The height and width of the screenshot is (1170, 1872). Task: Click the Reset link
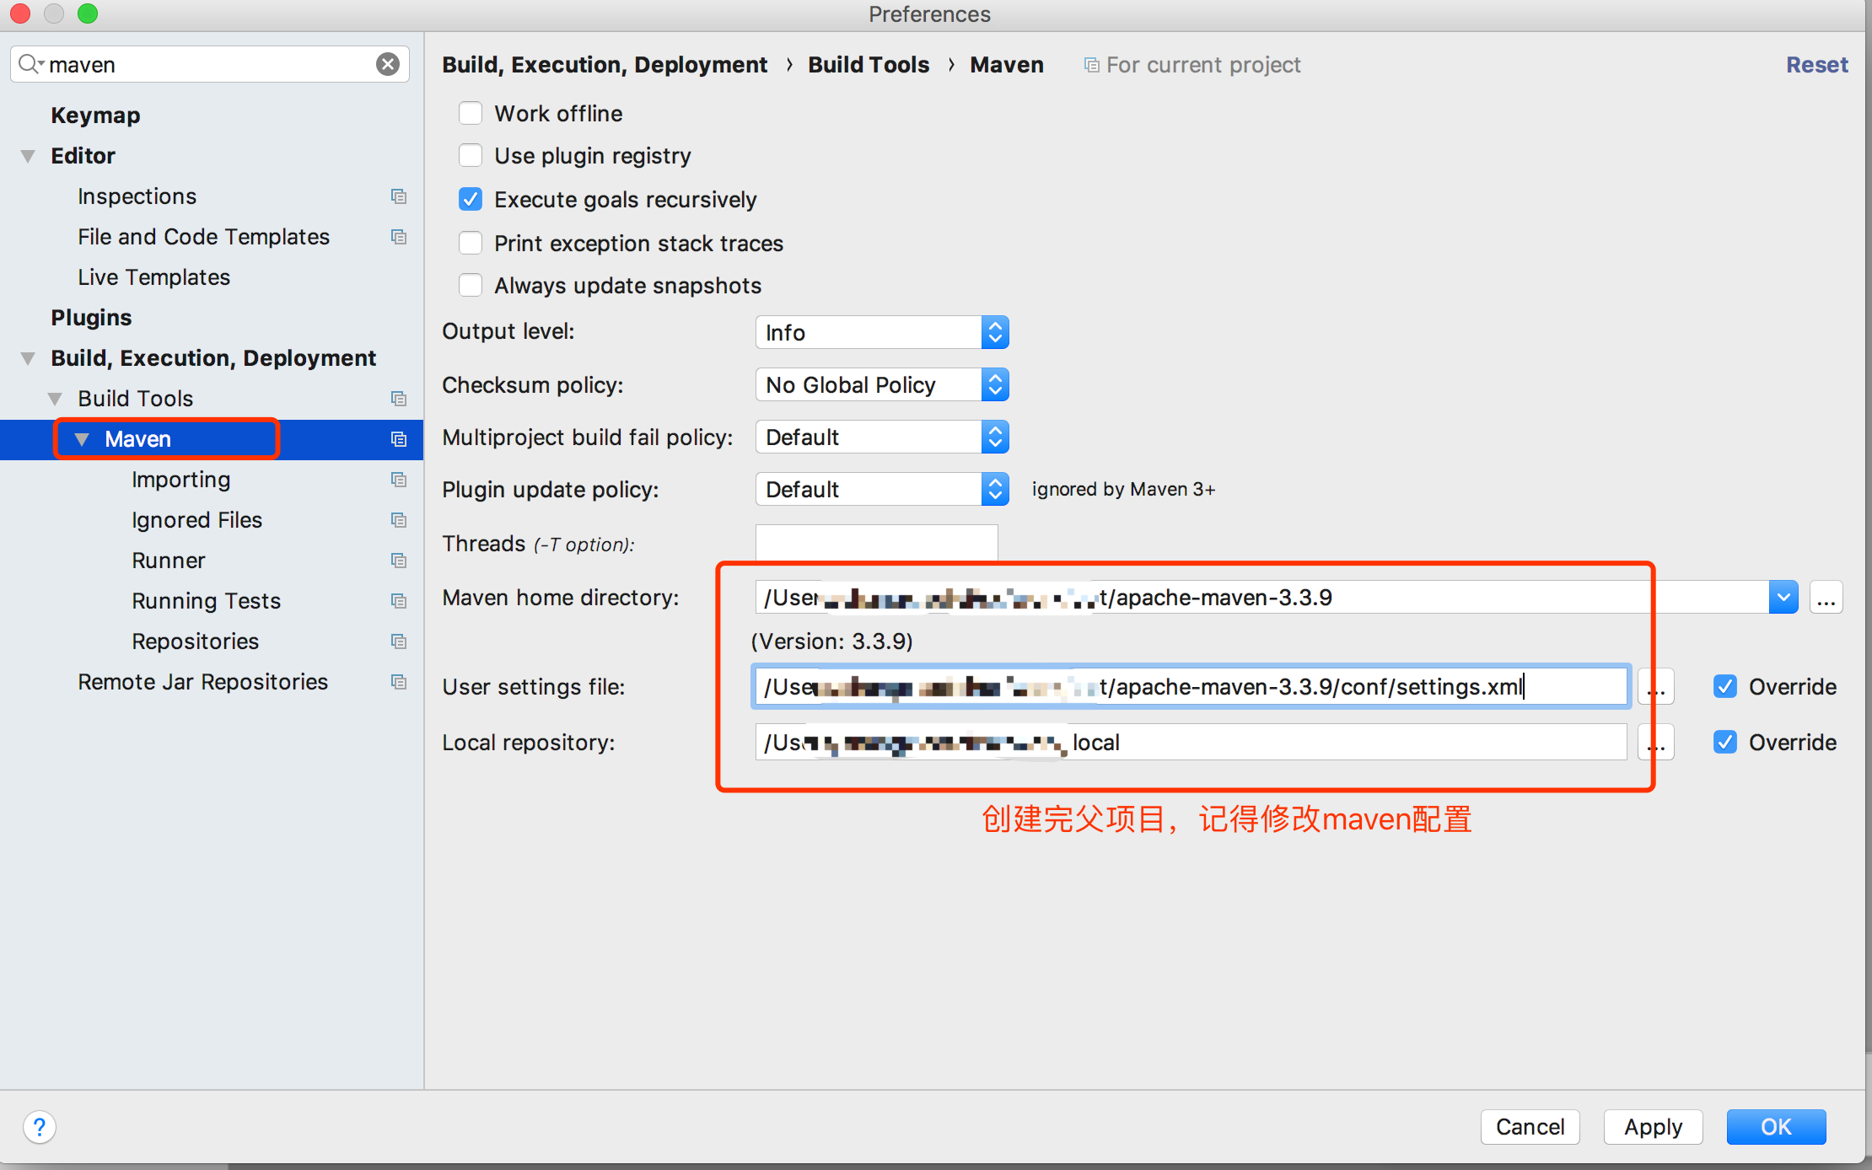pos(1816,65)
